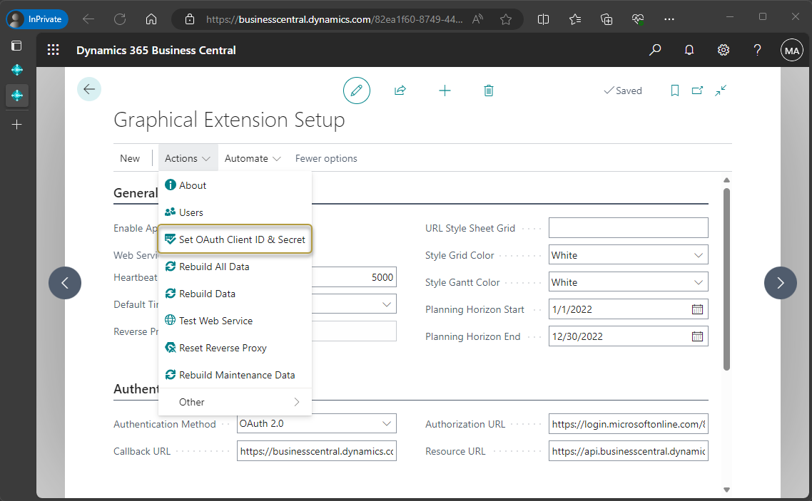812x501 pixels.
Task: Expand the Other submenu
Action: click(235, 402)
